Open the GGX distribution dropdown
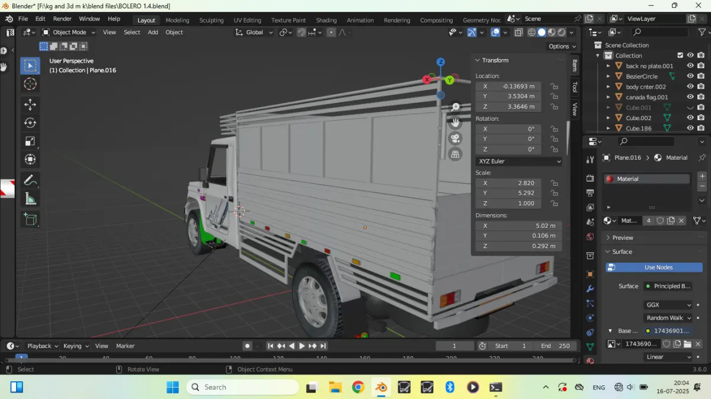The height and width of the screenshot is (399, 711). pos(668,305)
